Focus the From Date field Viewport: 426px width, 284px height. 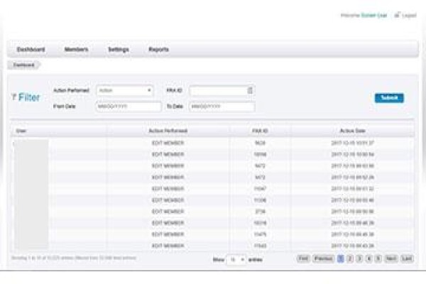point(129,106)
